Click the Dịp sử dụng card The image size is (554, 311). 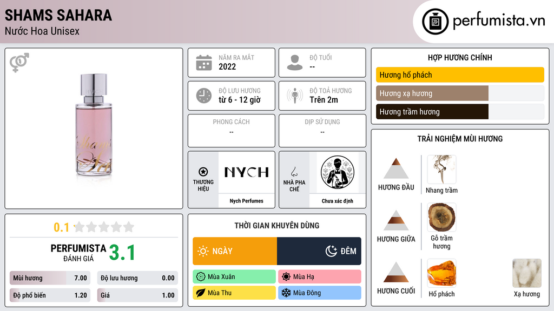(x=322, y=131)
